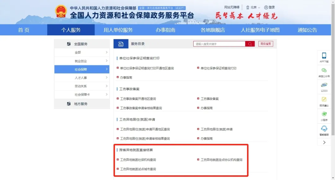This screenshot has width=335, height=180.
Task: Open the 北京 location selector dropdown
Action: (x=253, y=7)
